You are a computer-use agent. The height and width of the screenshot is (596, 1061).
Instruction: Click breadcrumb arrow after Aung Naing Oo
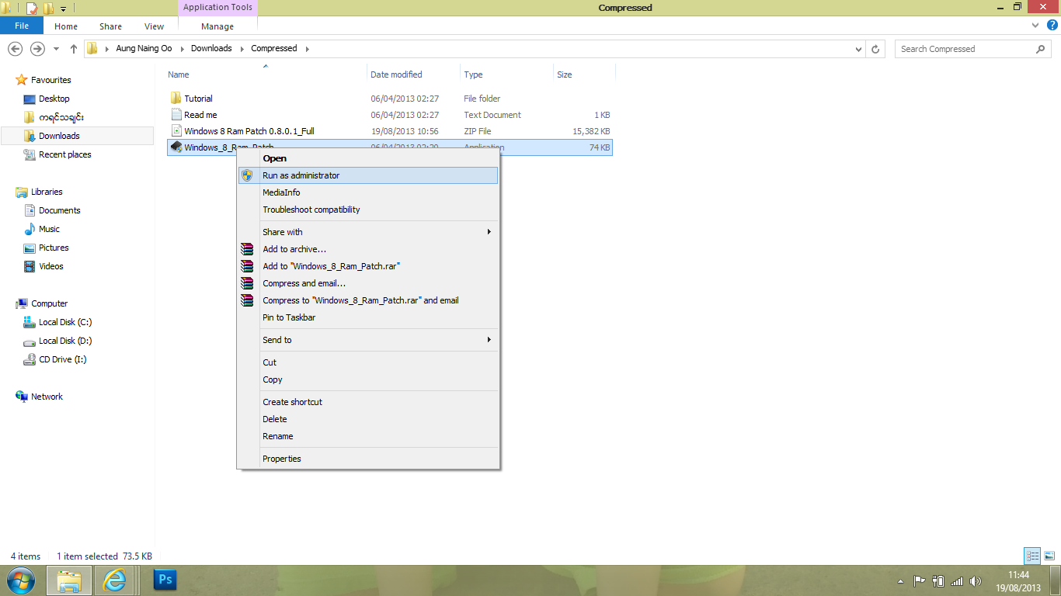click(183, 48)
